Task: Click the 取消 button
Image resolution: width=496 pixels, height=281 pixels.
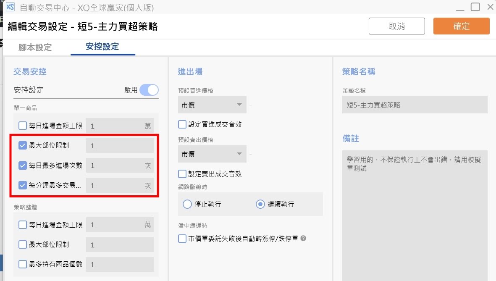Action: click(x=396, y=26)
